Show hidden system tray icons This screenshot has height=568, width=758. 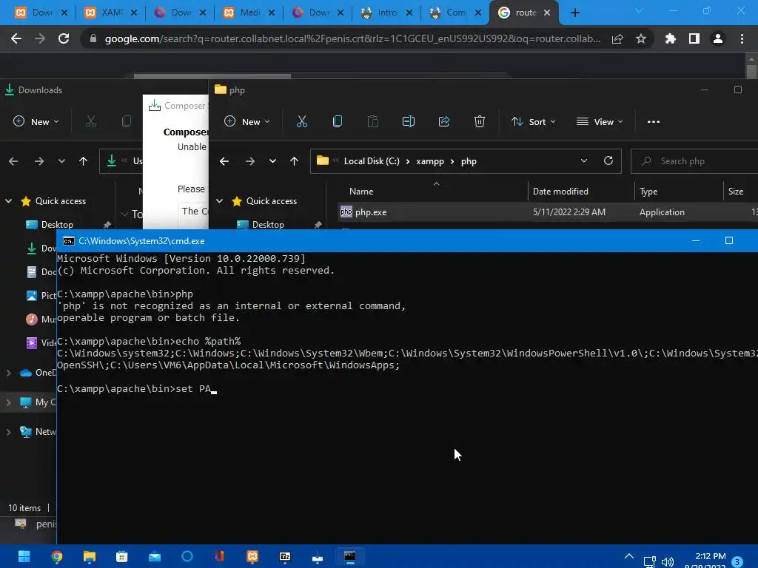point(629,556)
